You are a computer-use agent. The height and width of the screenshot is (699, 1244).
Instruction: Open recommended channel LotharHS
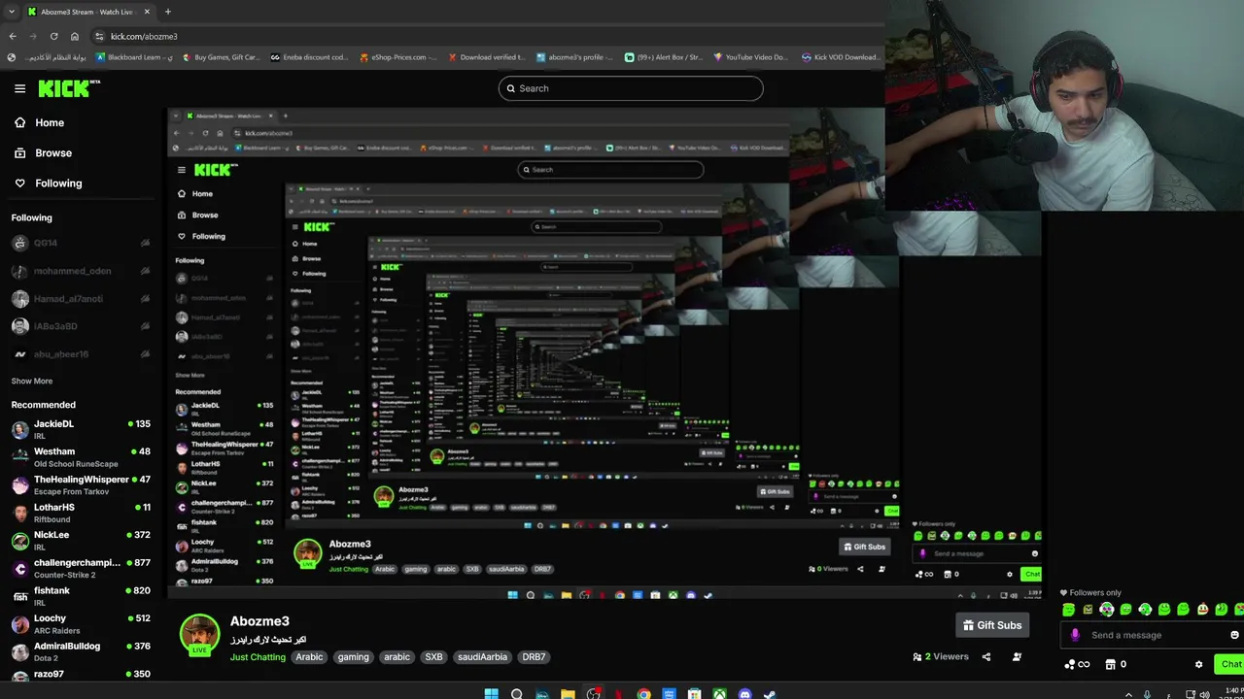pyautogui.click(x=81, y=512)
